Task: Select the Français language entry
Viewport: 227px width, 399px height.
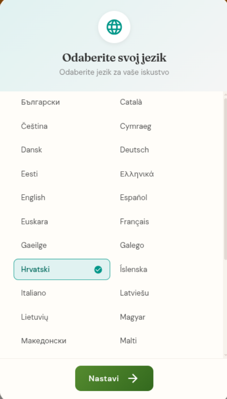Action: pos(160,222)
